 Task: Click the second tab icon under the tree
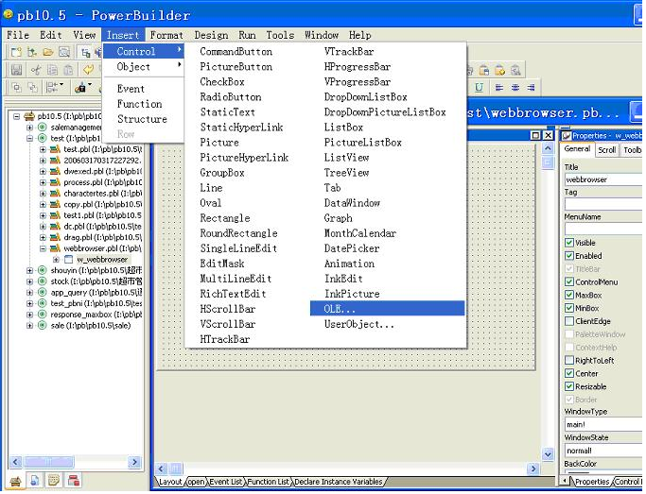(35, 481)
